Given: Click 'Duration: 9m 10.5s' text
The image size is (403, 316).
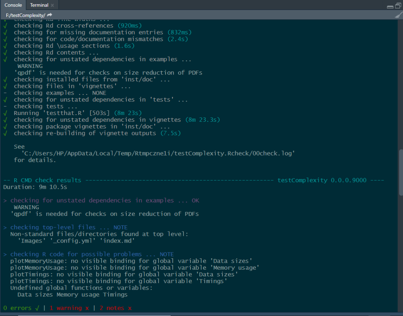Looking at the screenshot, I should (x=35, y=187).
